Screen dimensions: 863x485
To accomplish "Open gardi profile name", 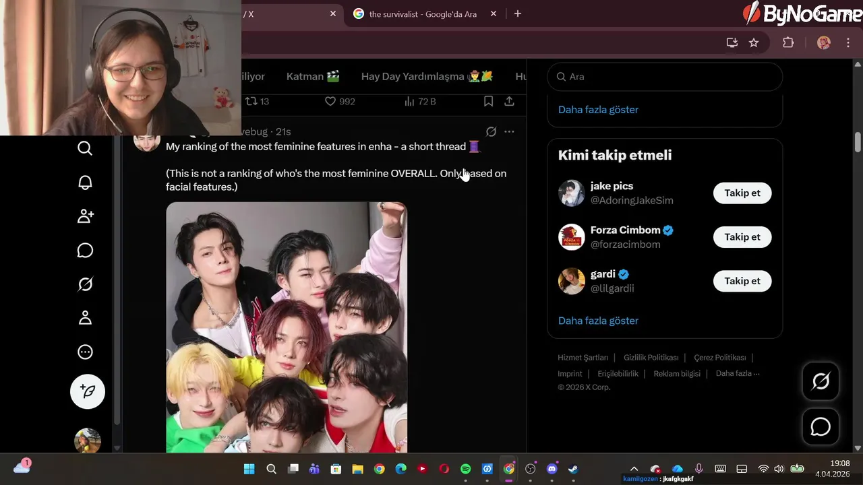I will (x=603, y=273).
